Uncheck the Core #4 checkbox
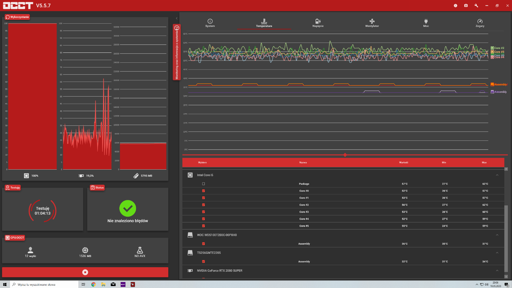This screenshot has height=288, width=512. click(204, 219)
